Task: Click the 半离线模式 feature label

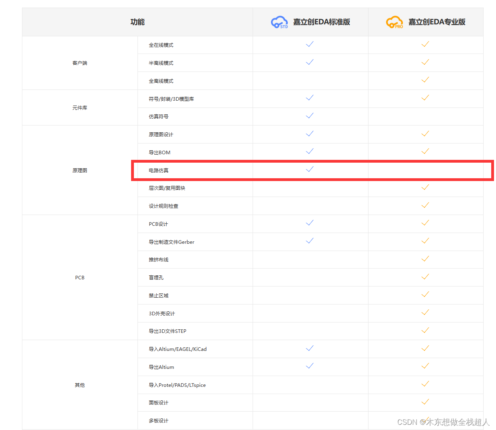Action: 161,63
